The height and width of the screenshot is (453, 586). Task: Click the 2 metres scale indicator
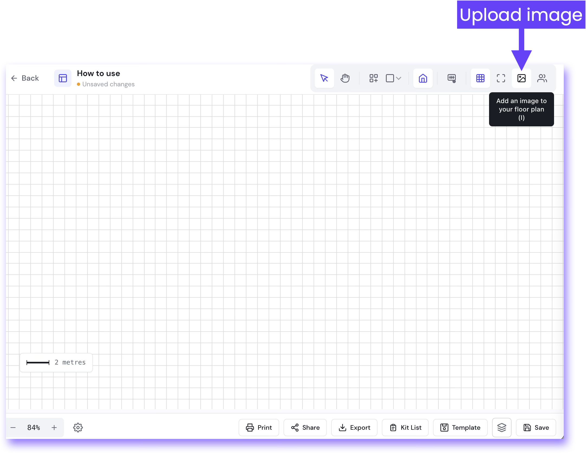coord(56,362)
